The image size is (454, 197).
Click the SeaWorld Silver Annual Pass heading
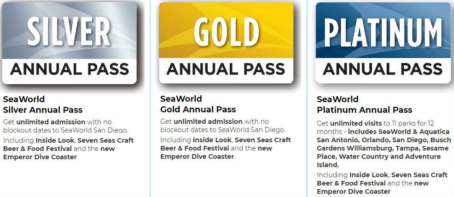[x=43, y=104]
